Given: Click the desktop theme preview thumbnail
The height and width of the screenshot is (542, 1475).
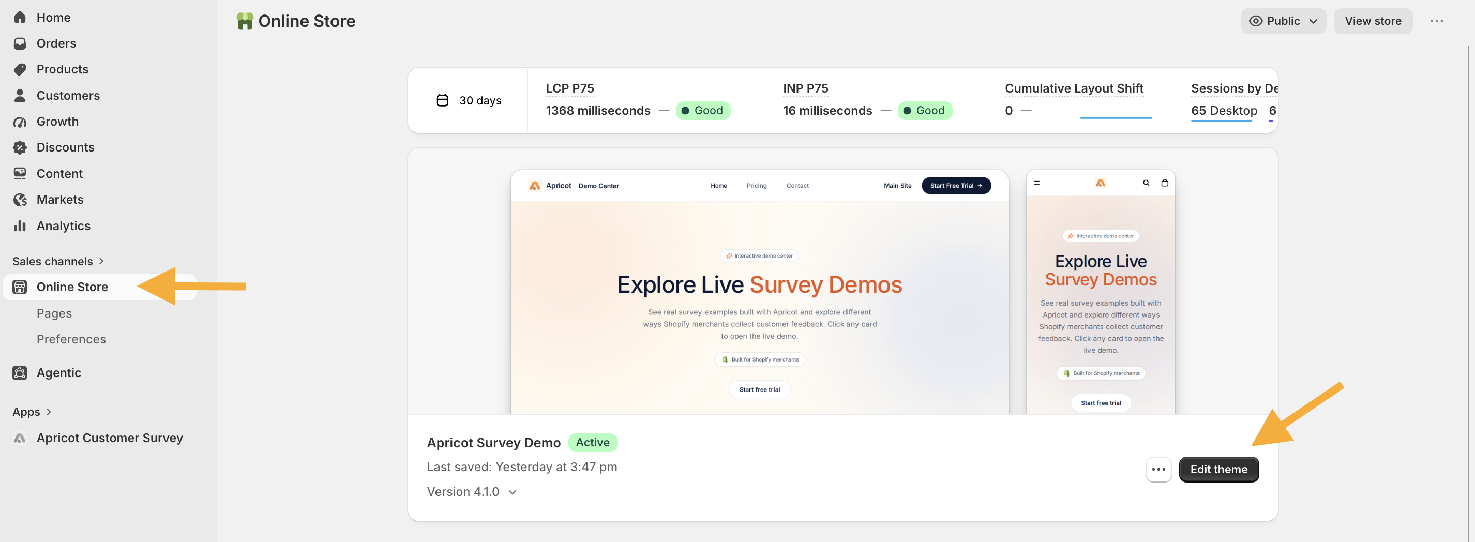Looking at the screenshot, I should [759, 292].
